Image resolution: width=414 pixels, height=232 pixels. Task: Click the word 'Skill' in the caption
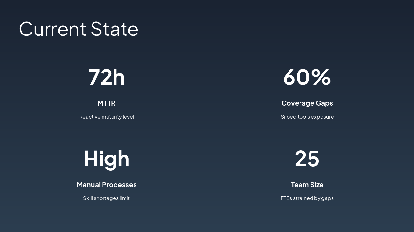click(x=88, y=198)
